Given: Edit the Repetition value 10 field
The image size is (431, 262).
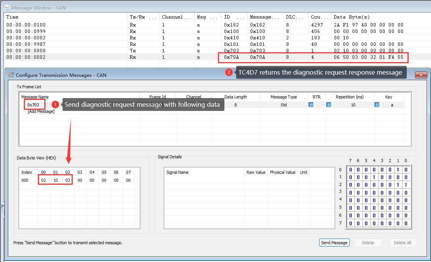Looking at the screenshot, I should (353, 105).
